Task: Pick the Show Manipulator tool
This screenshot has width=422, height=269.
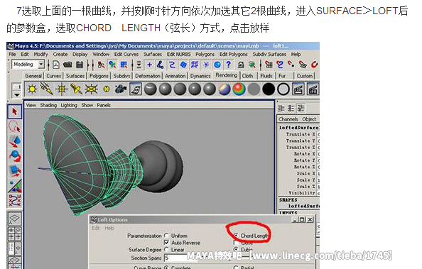Action: (x=14, y=186)
